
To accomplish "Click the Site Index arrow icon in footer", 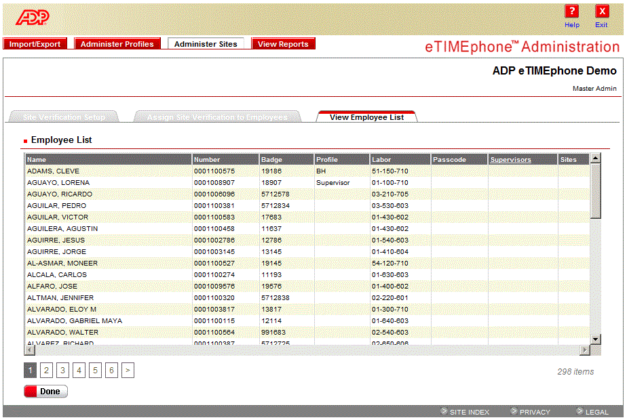I will coord(444,411).
